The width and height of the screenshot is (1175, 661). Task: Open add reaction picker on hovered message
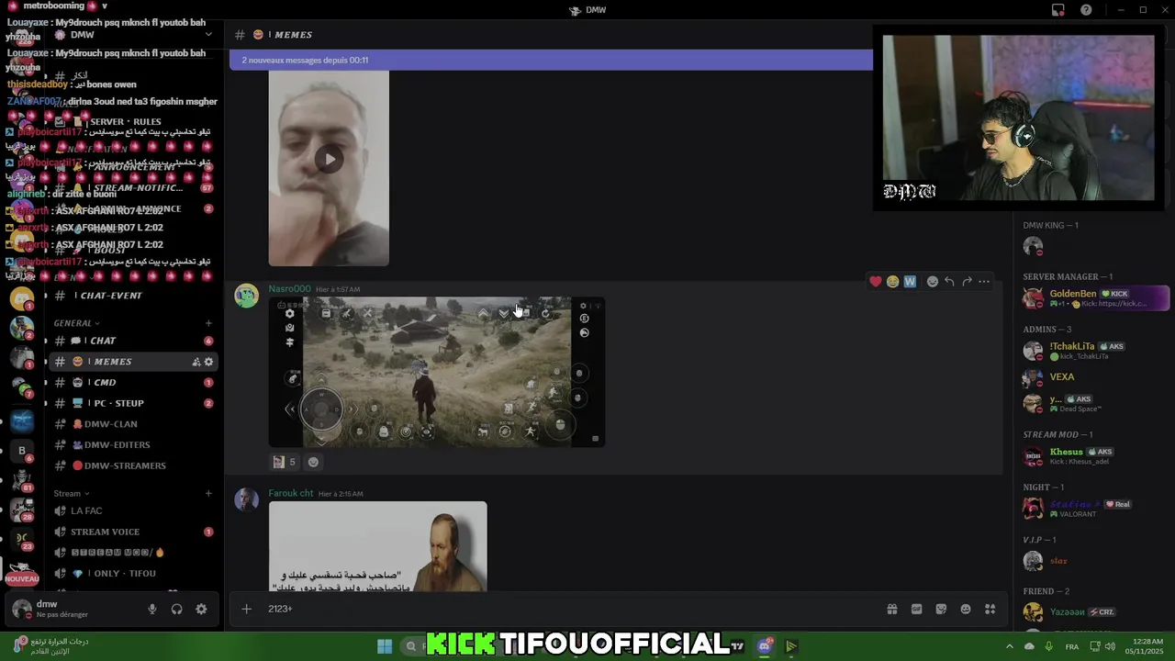click(x=933, y=282)
